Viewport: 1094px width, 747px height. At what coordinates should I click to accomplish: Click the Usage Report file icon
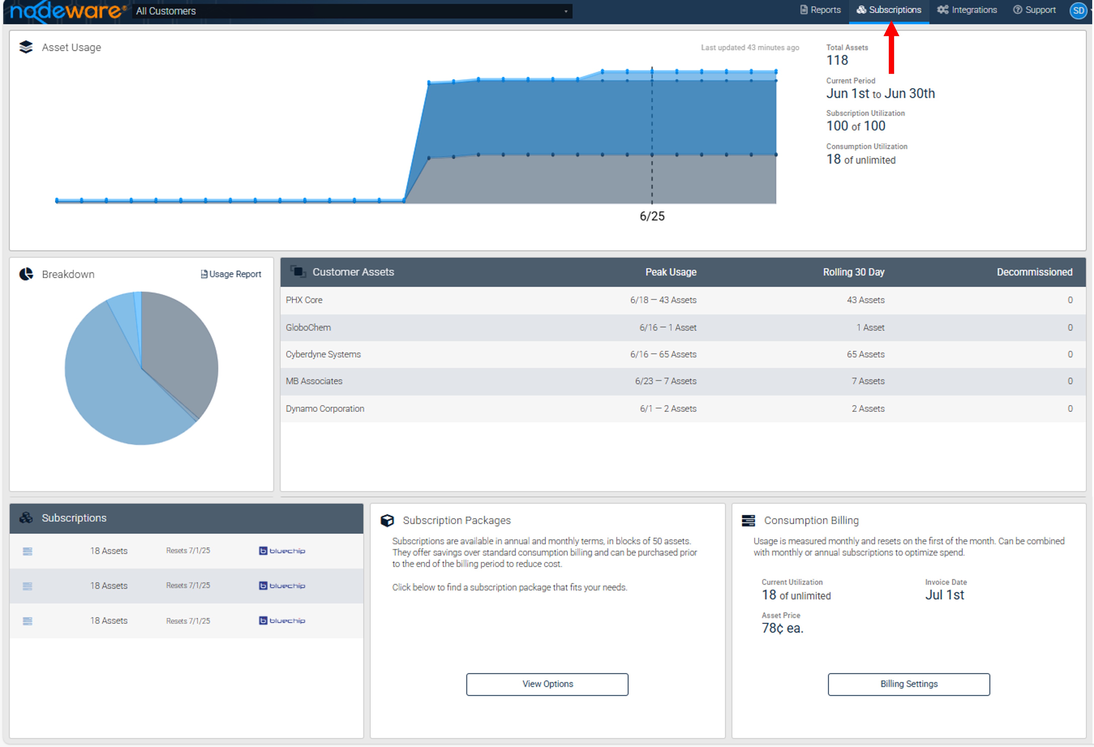pyautogui.click(x=204, y=274)
